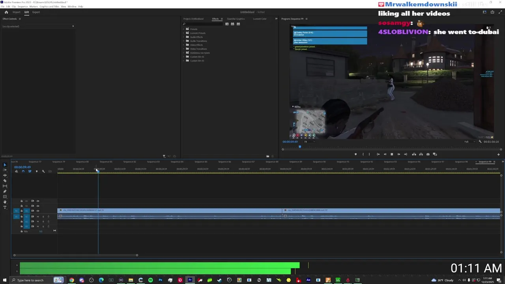Open Photoshop from the taskbar

(160, 280)
